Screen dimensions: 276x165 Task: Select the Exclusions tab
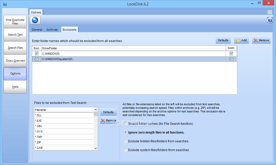point(70,30)
